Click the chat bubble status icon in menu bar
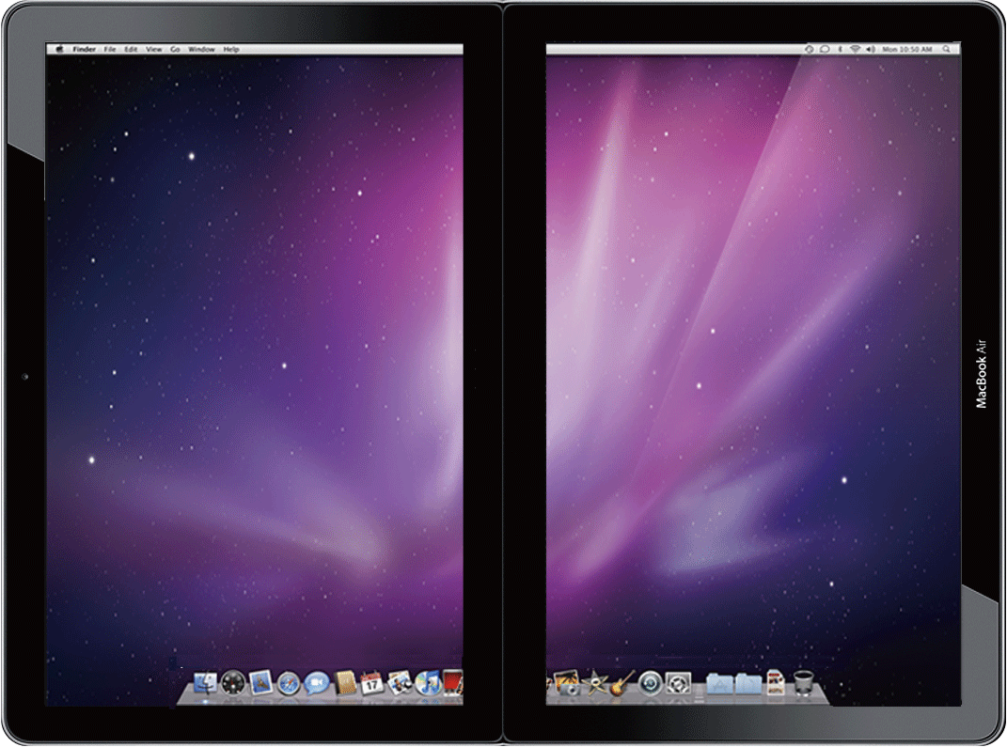This screenshot has height=747, width=1007. [x=826, y=49]
